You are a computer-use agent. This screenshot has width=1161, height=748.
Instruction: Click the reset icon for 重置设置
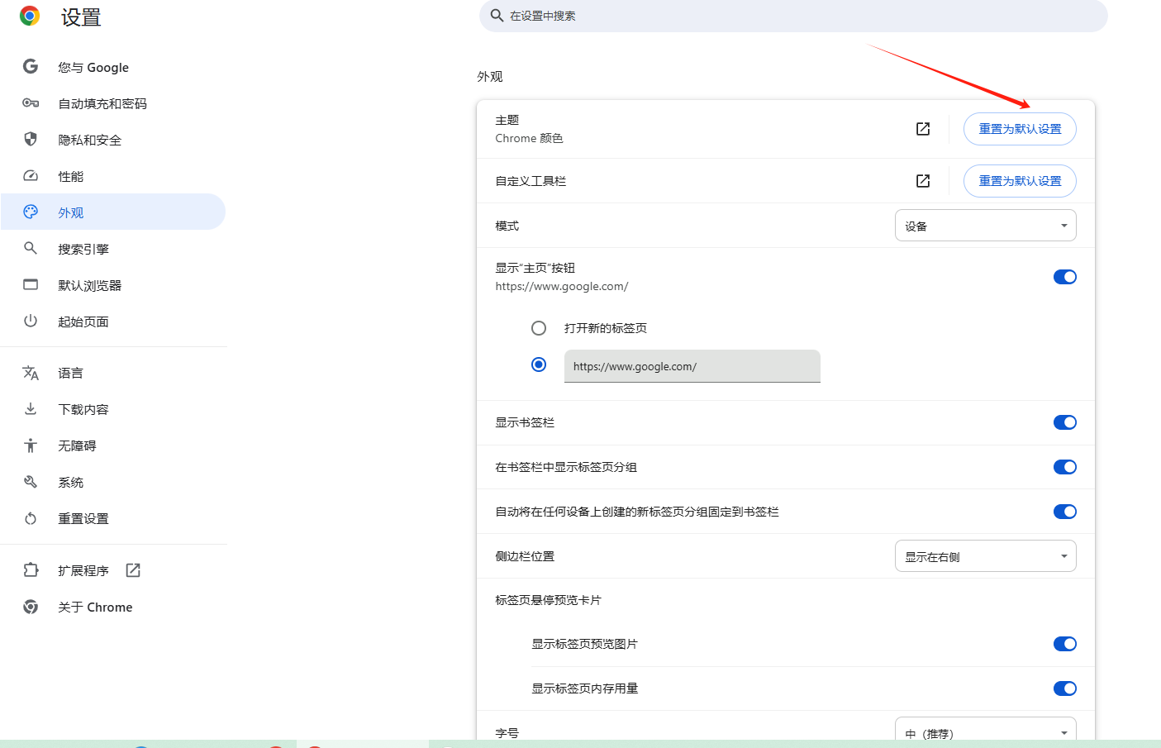point(31,518)
